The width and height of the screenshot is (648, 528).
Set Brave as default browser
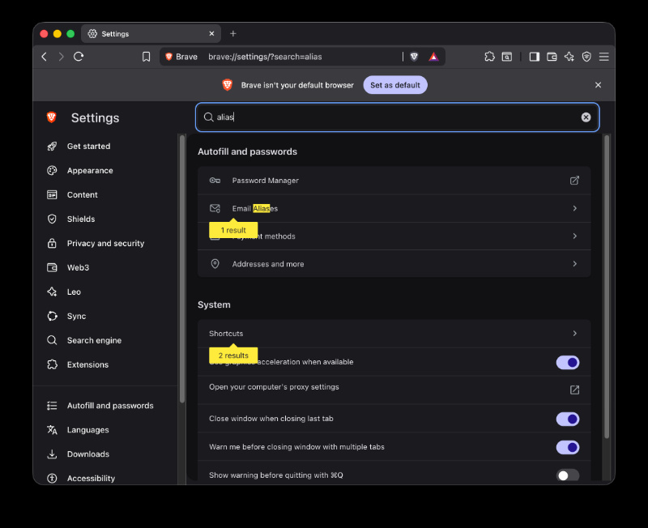(x=395, y=85)
